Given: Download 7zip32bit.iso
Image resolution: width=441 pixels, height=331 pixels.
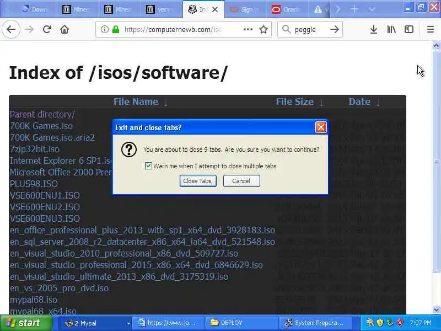Looking at the screenshot, I should point(34,149).
